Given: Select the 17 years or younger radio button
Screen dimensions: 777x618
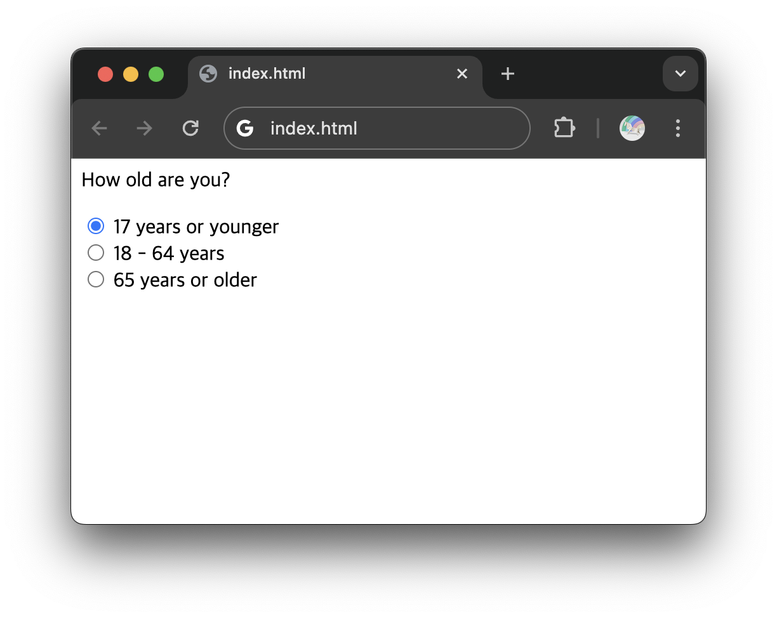Looking at the screenshot, I should click(96, 226).
